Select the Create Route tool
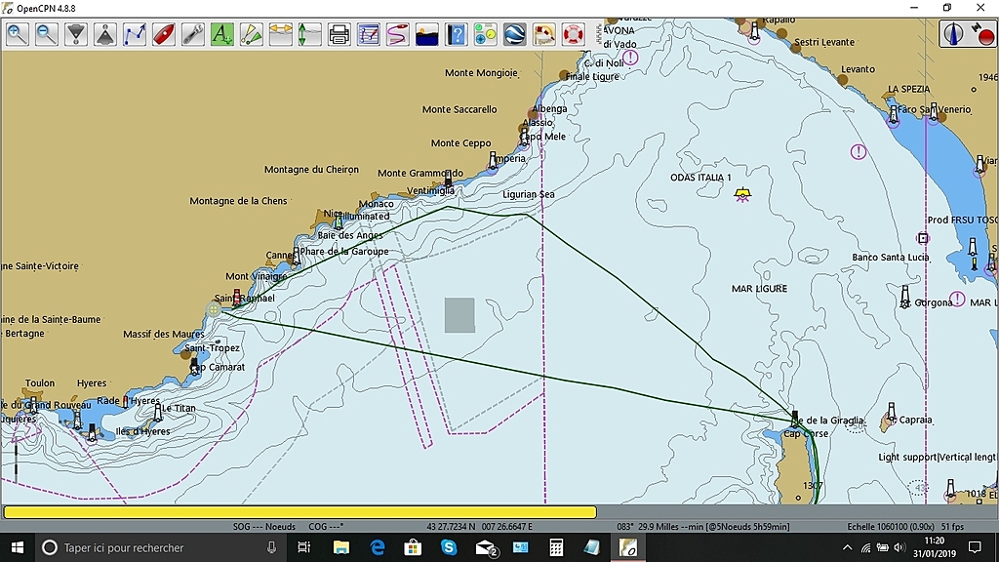Viewport: 999px width, 562px height. [135, 34]
